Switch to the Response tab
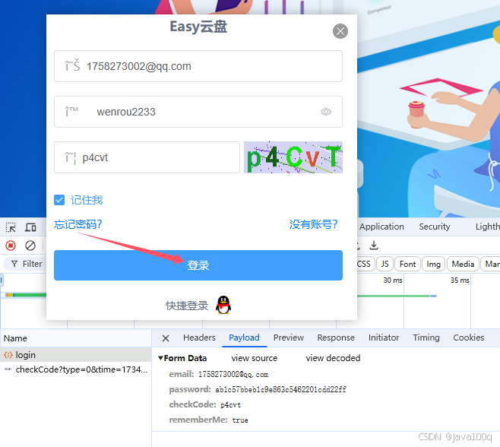 point(336,338)
